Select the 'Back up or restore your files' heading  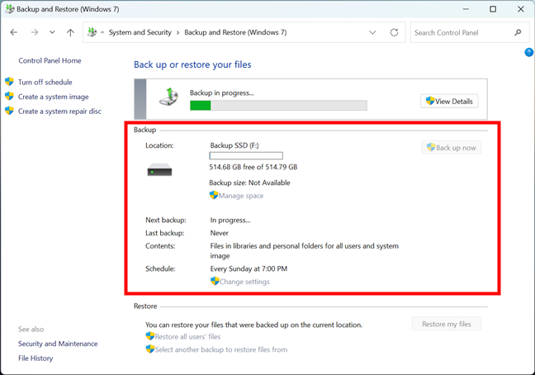[x=192, y=64]
